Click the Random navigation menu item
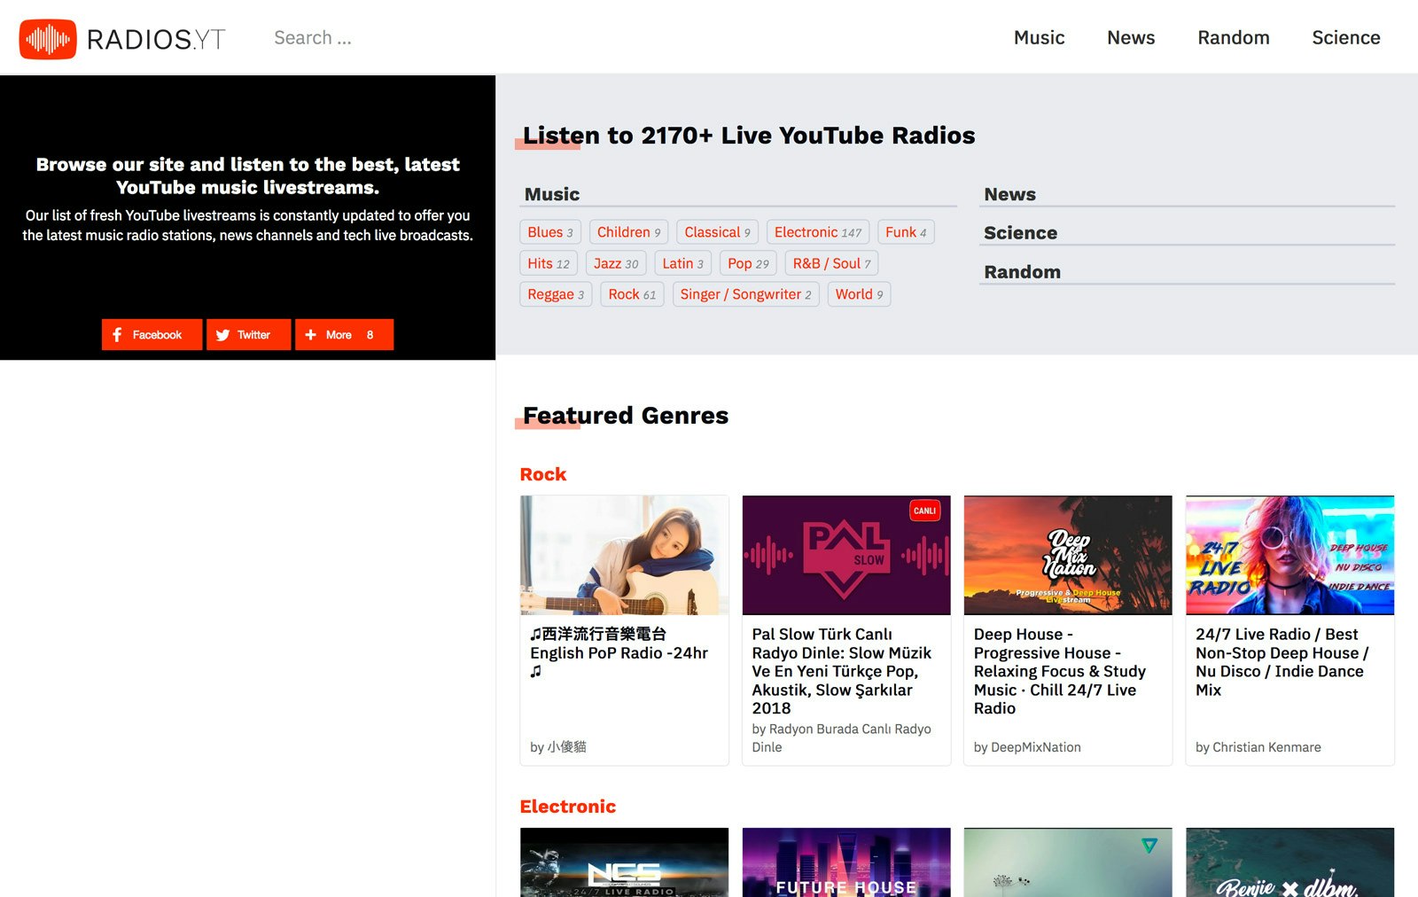The width and height of the screenshot is (1418, 897). (1234, 37)
